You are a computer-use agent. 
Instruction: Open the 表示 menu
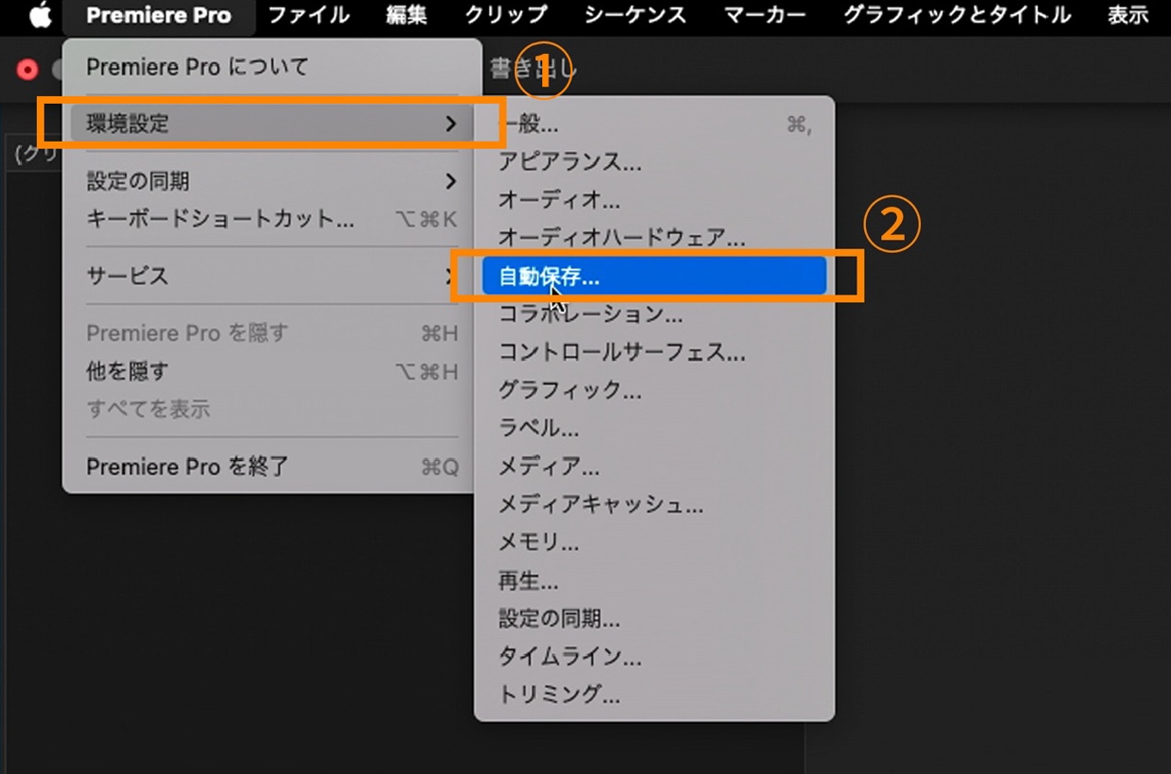1129,16
